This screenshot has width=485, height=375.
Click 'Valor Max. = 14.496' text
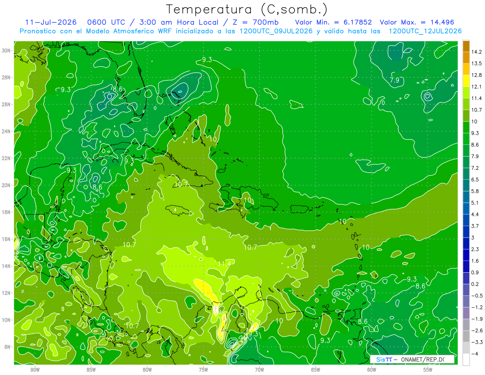pos(417,22)
